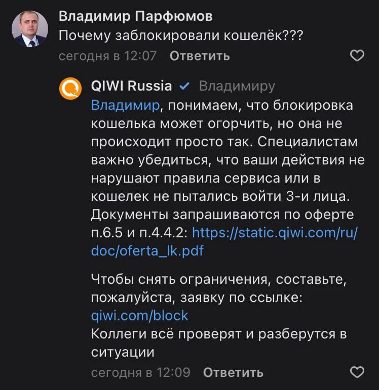This screenshot has height=390, width=379.
Task: Open the Владимир Парфюмов profile name
Action: click(135, 16)
